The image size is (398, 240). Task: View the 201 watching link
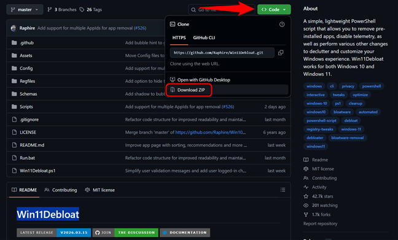click(x=321, y=206)
